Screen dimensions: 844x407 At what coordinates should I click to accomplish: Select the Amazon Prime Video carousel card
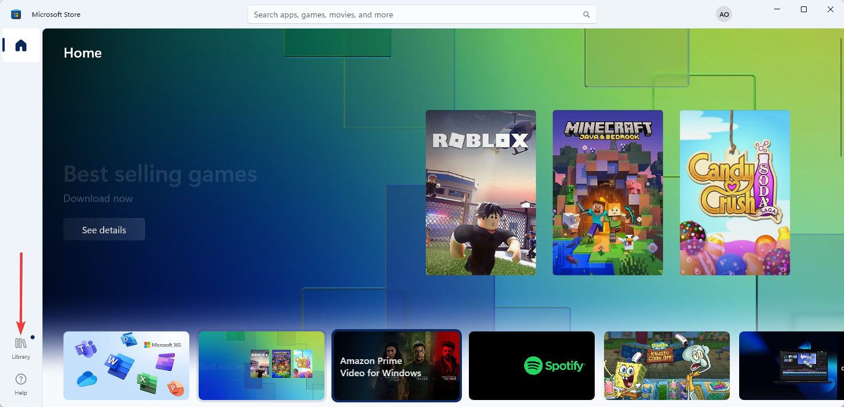pos(397,366)
